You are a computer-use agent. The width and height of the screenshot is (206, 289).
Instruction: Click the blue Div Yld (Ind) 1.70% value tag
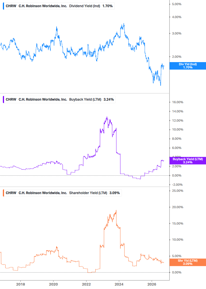(x=188, y=66)
